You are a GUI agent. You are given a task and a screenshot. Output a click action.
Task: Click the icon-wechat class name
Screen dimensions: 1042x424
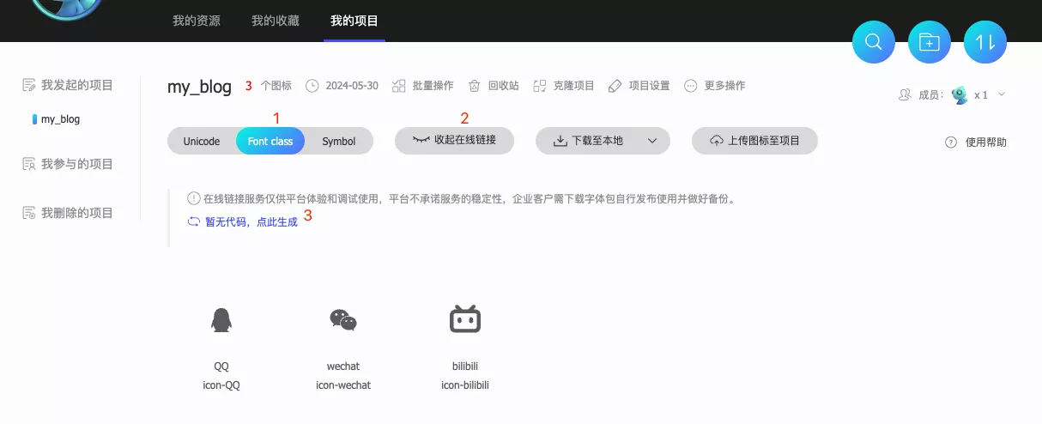[x=343, y=385]
